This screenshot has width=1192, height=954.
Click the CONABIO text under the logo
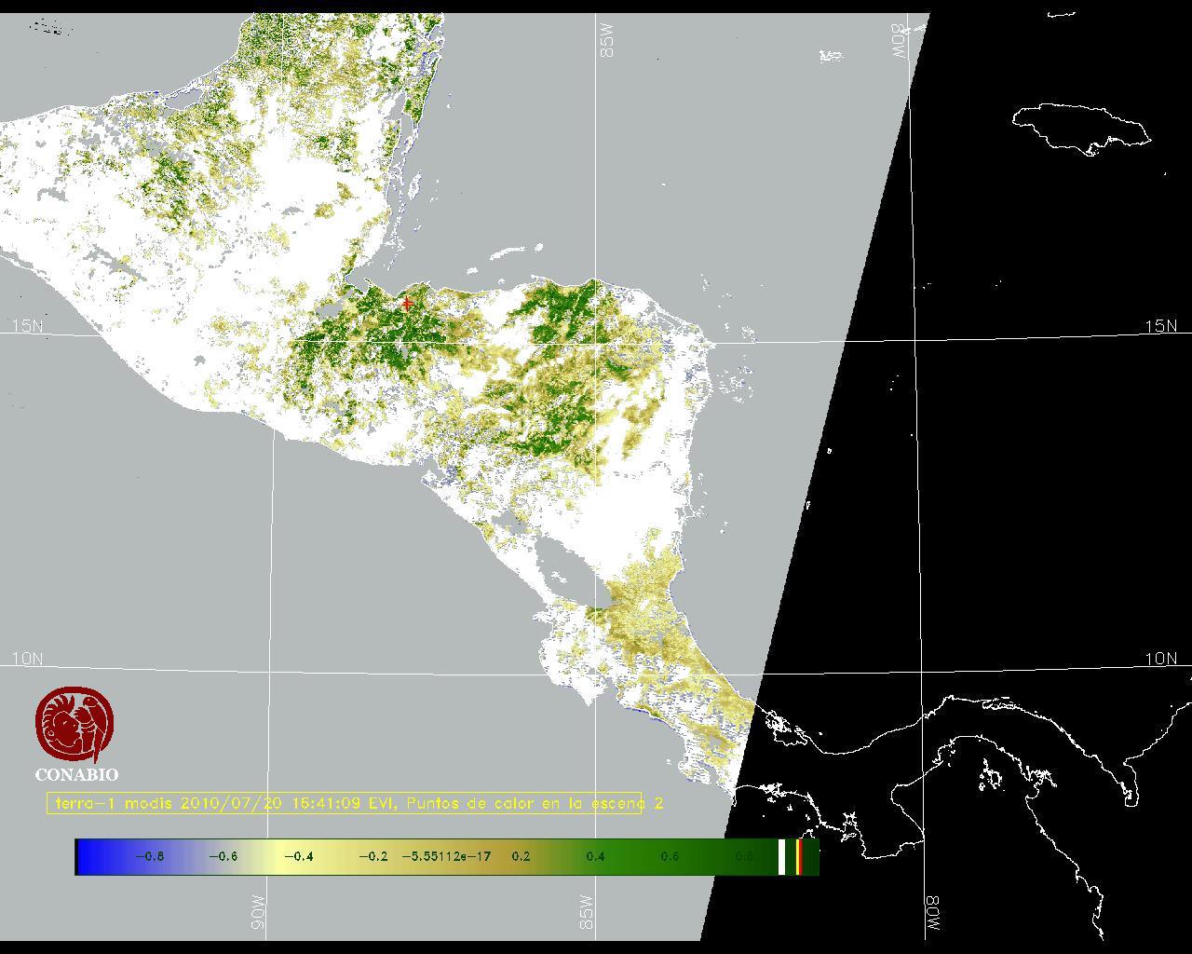(x=76, y=774)
